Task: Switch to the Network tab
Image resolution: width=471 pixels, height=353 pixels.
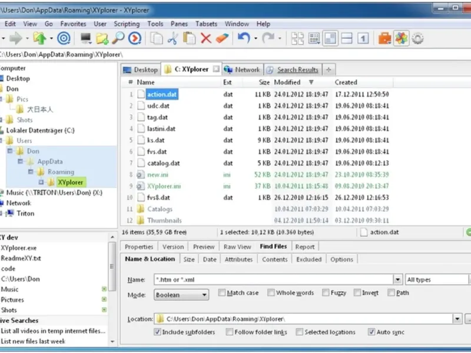Action: pyautogui.click(x=243, y=69)
